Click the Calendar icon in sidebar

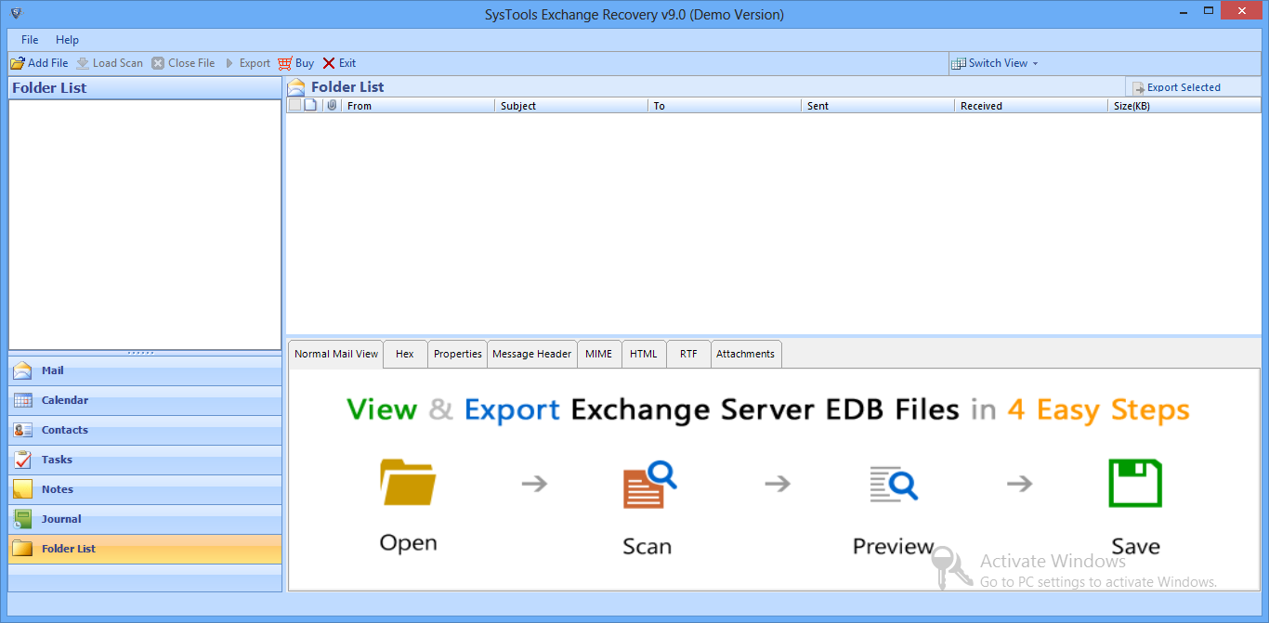point(23,401)
